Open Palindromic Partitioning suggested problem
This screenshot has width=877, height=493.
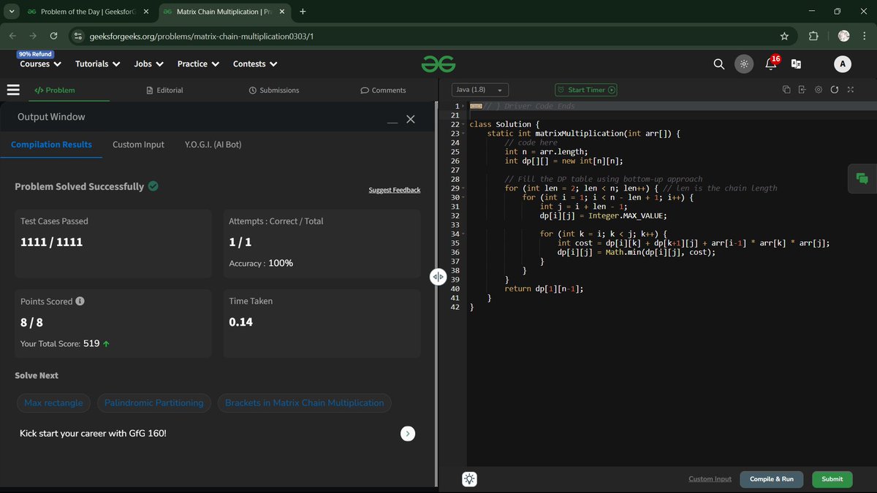point(154,403)
